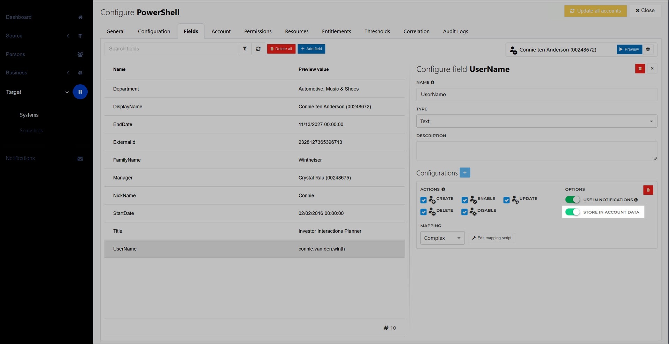Open the TYPE dropdown showing Text
The image size is (669, 344).
coord(537,121)
